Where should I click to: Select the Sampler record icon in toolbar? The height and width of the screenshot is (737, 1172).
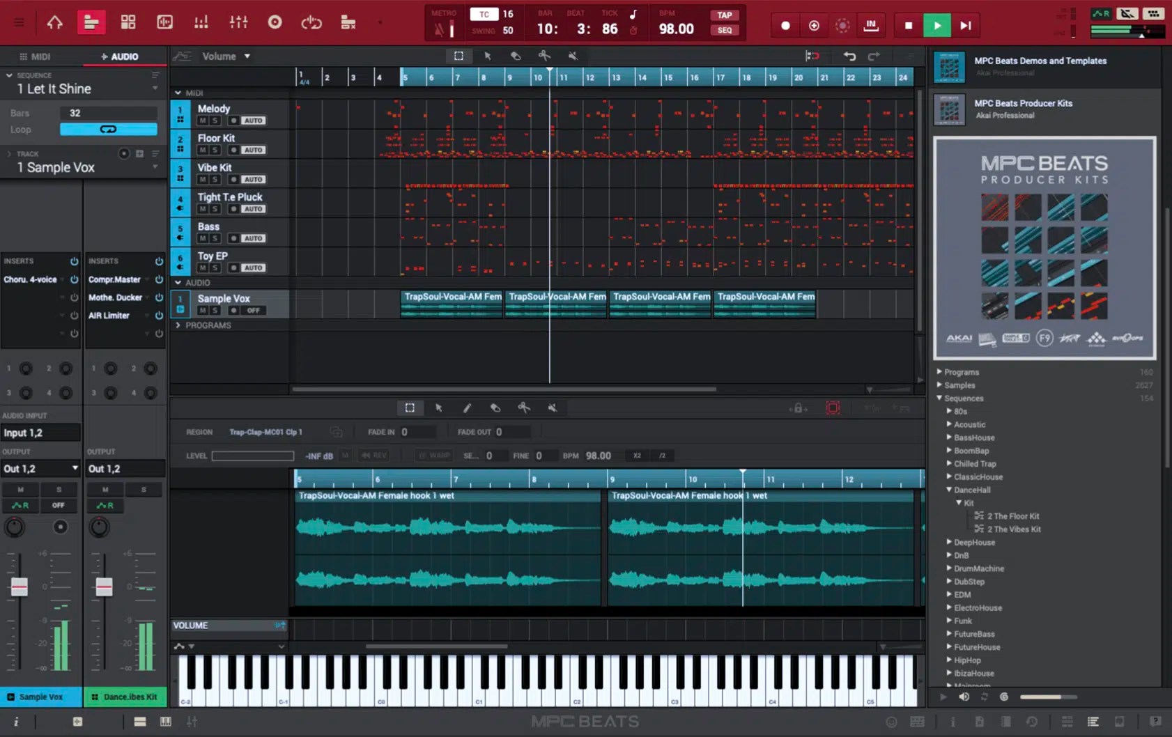tap(275, 22)
